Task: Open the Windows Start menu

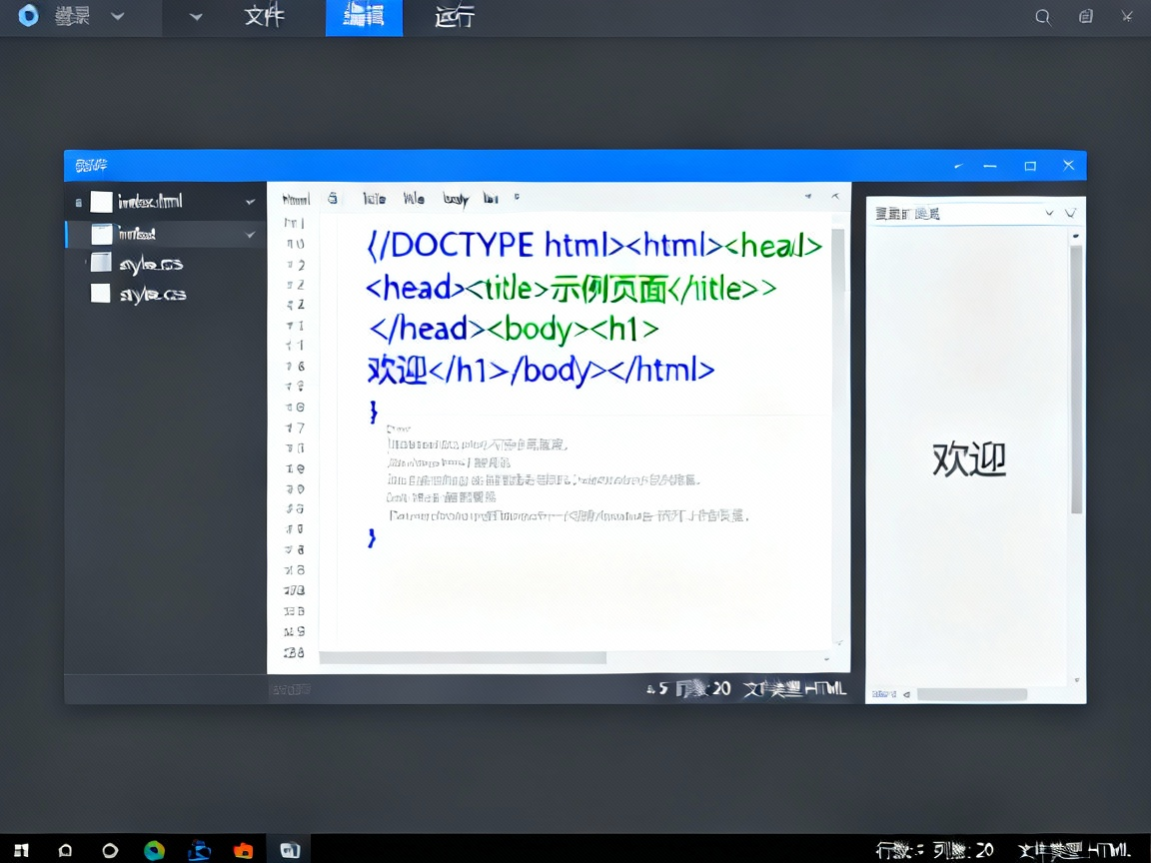Action: coord(21,850)
